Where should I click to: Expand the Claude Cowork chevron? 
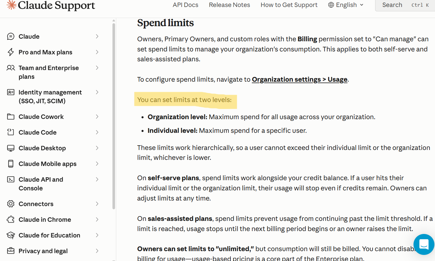pyautogui.click(x=97, y=117)
